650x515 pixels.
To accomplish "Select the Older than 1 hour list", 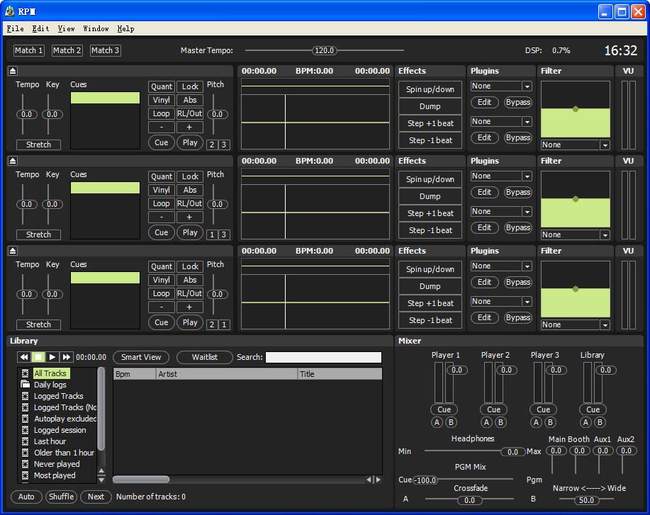I will click(64, 453).
